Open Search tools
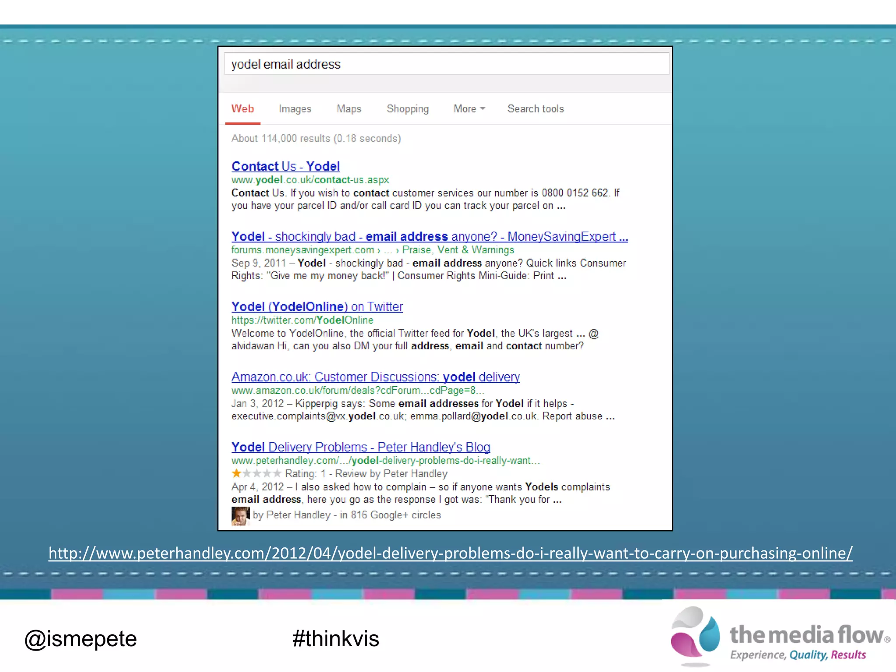Viewport: 896px width, 672px height. pyautogui.click(x=535, y=109)
